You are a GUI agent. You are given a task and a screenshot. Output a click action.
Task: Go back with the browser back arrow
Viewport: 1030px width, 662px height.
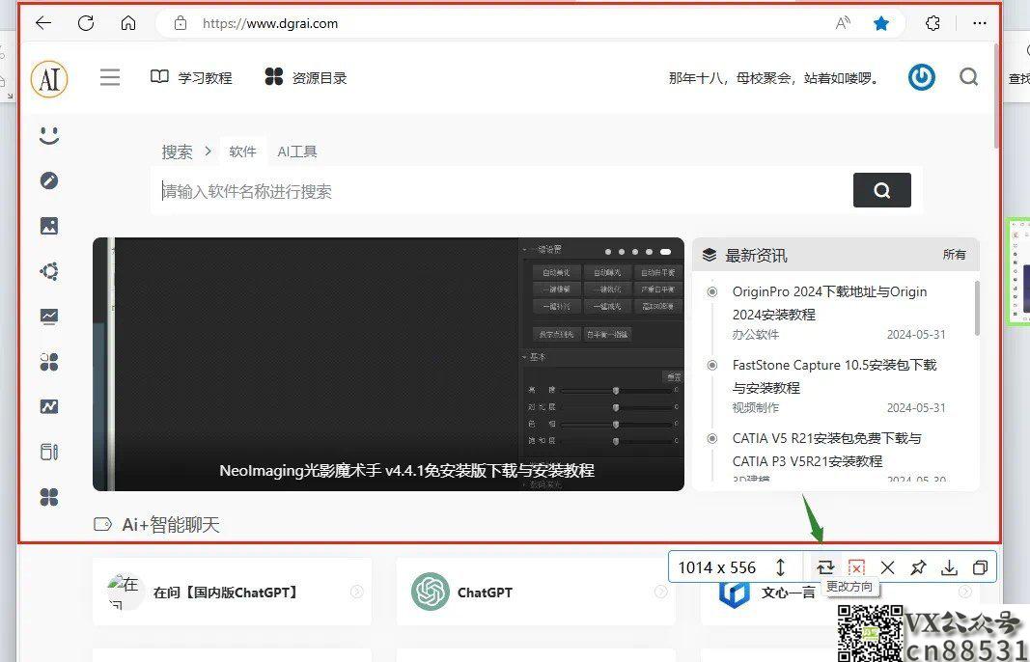pos(43,23)
